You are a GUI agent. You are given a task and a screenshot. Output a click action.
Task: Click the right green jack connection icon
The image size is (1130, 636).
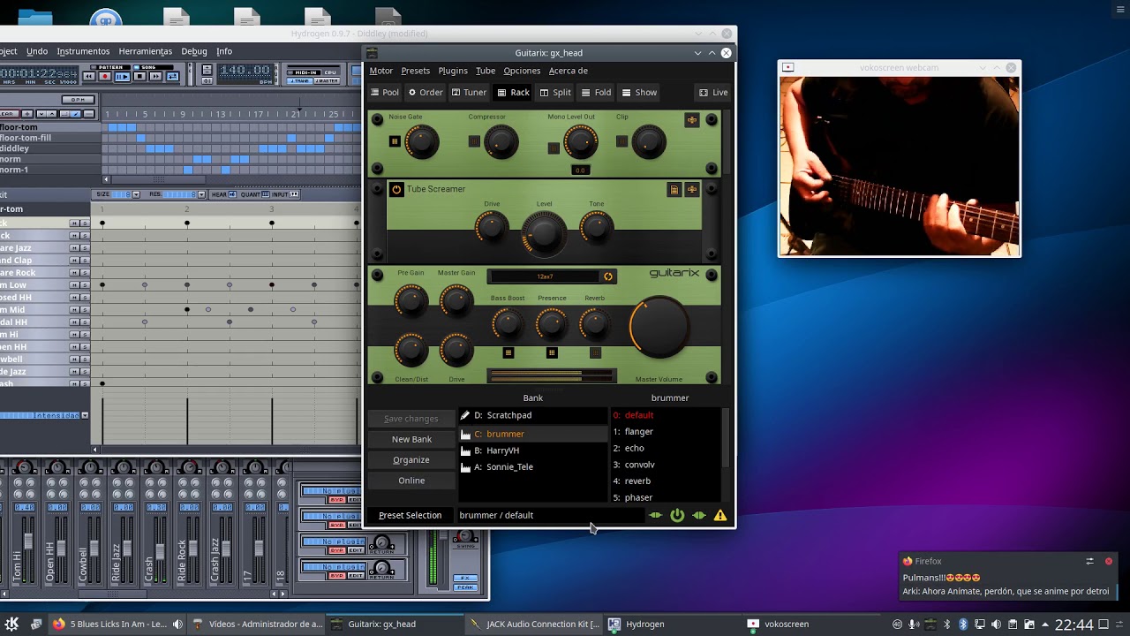point(699,515)
